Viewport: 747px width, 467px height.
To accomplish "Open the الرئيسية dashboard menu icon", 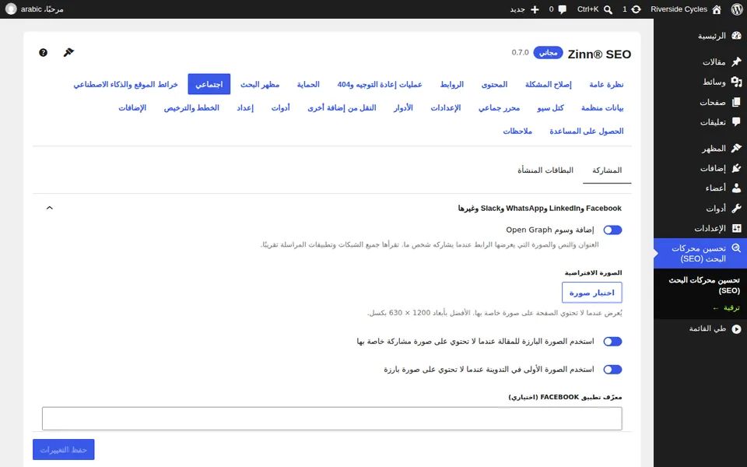I will (737, 36).
